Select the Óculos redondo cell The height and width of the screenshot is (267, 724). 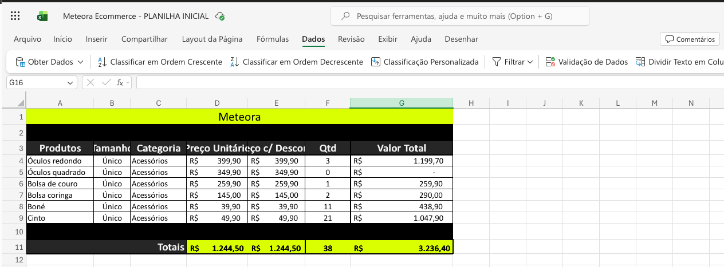pos(60,161)
